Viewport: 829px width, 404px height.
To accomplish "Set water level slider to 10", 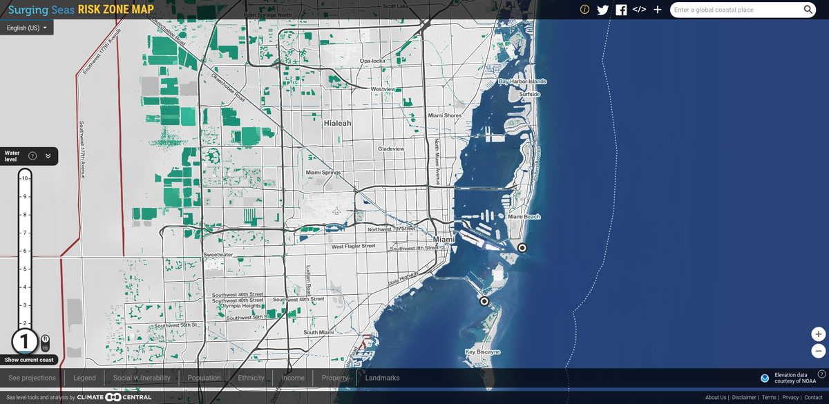I will 25,178.
